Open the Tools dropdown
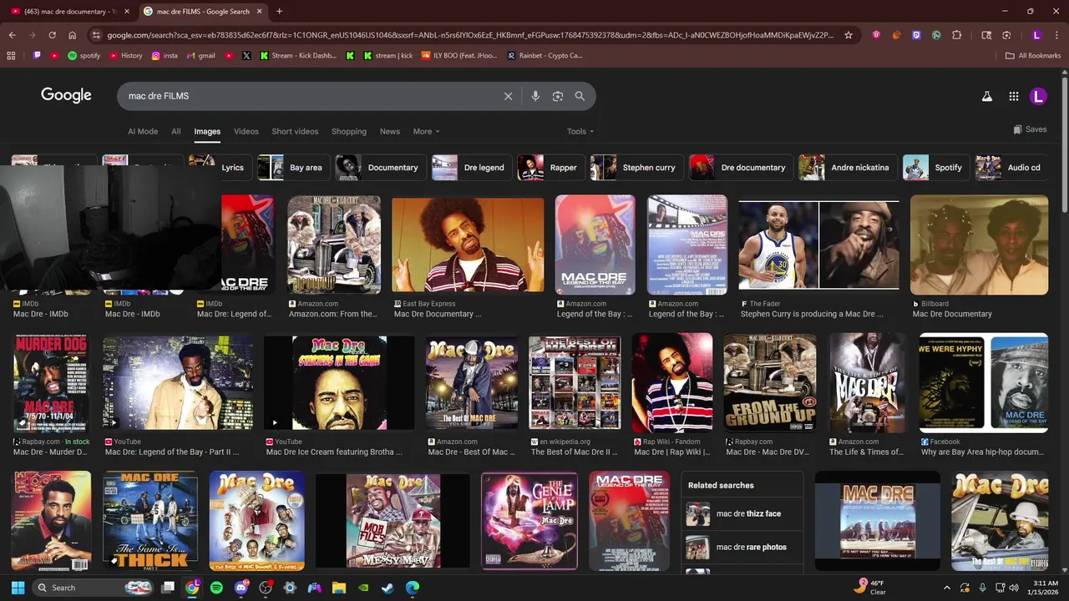Screen dimensions: 1069x601 click(x=580, y=131)
